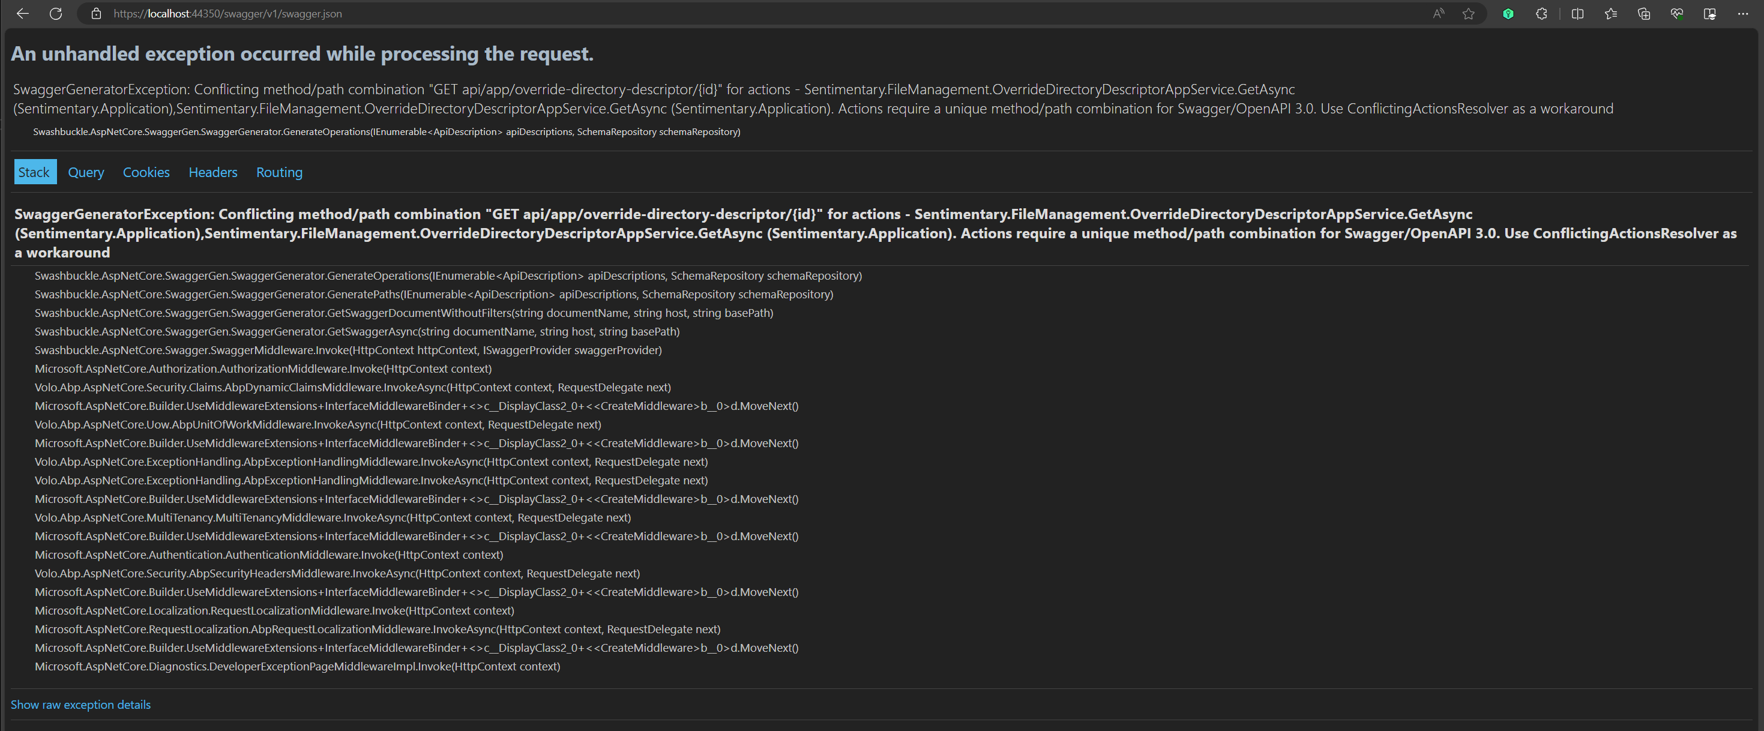Open the Routing tab
This screenshot has width=1764, height=731.
[x=278, y=172]
